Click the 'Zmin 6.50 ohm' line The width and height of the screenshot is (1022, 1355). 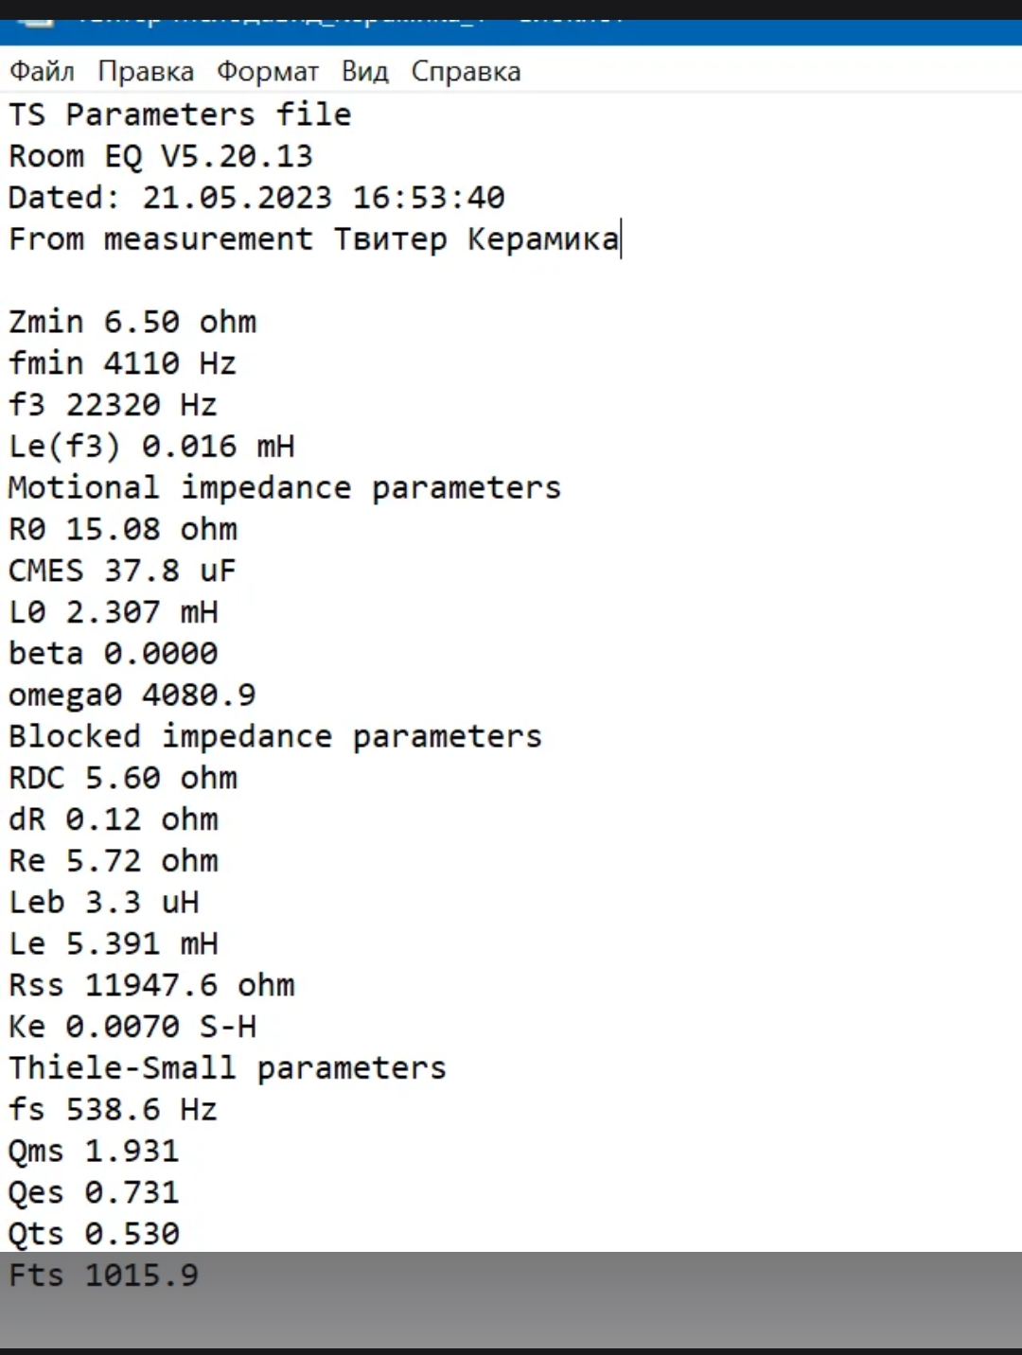pyautogui.click(x=132, y=323)
